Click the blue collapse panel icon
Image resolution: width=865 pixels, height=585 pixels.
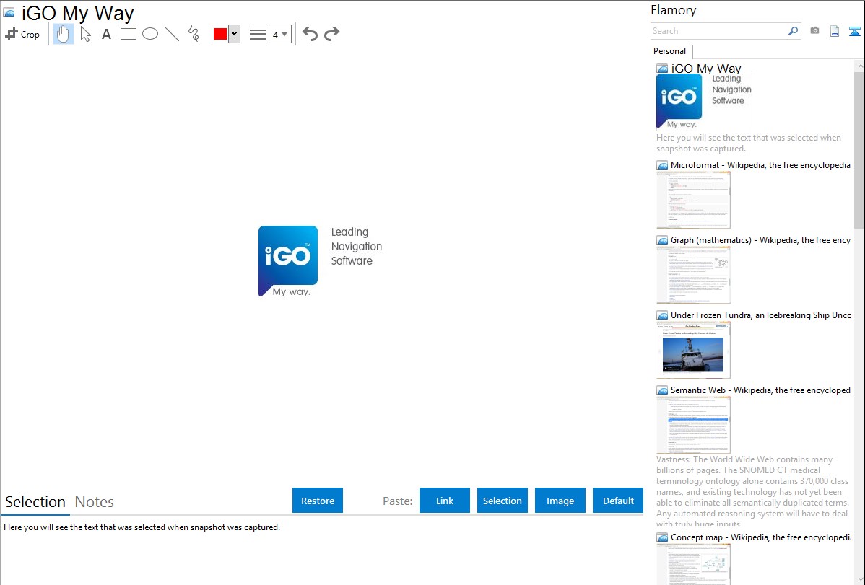(854, 31)
